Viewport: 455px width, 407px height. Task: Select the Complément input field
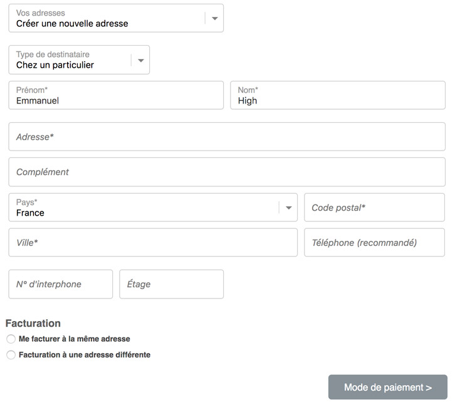point(227,172)
